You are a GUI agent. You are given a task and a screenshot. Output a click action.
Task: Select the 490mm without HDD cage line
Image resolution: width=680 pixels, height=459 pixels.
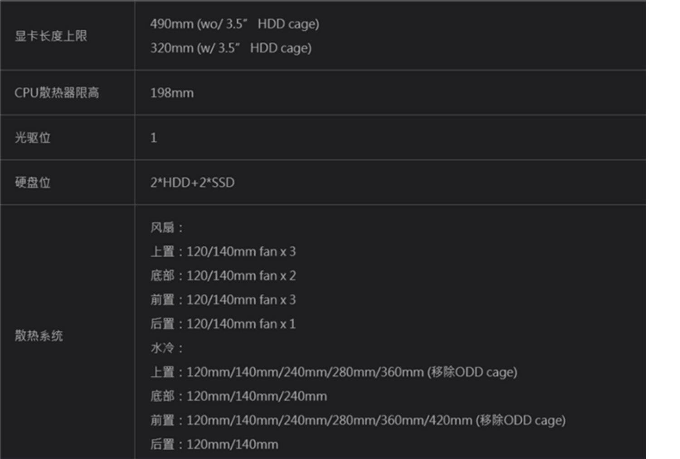(234, 24)
